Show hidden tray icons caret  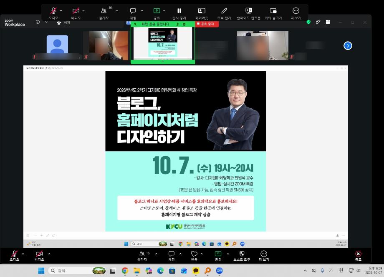tap(305, 271)
